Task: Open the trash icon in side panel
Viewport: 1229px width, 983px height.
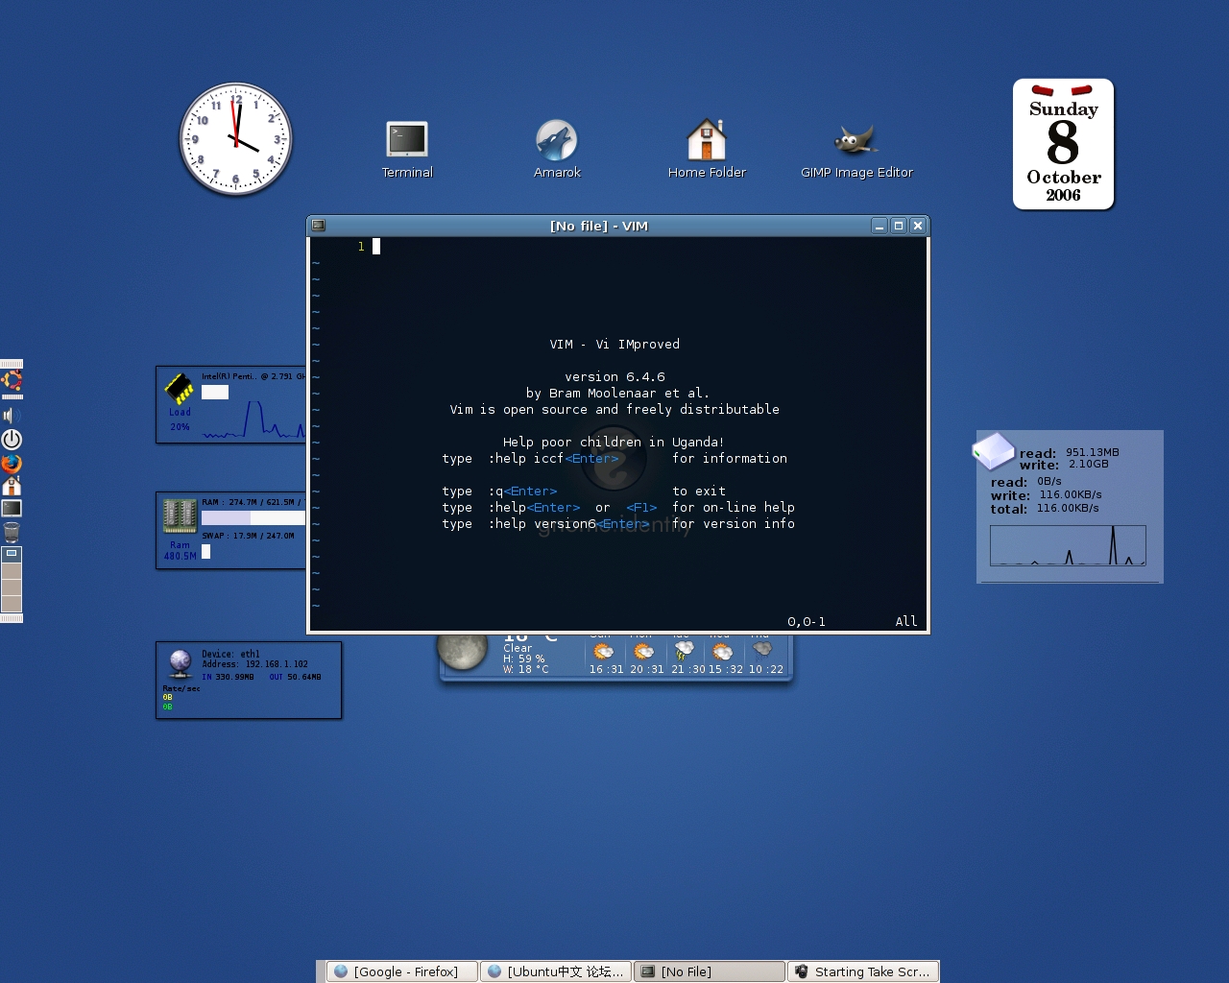Action: point(12,532)
